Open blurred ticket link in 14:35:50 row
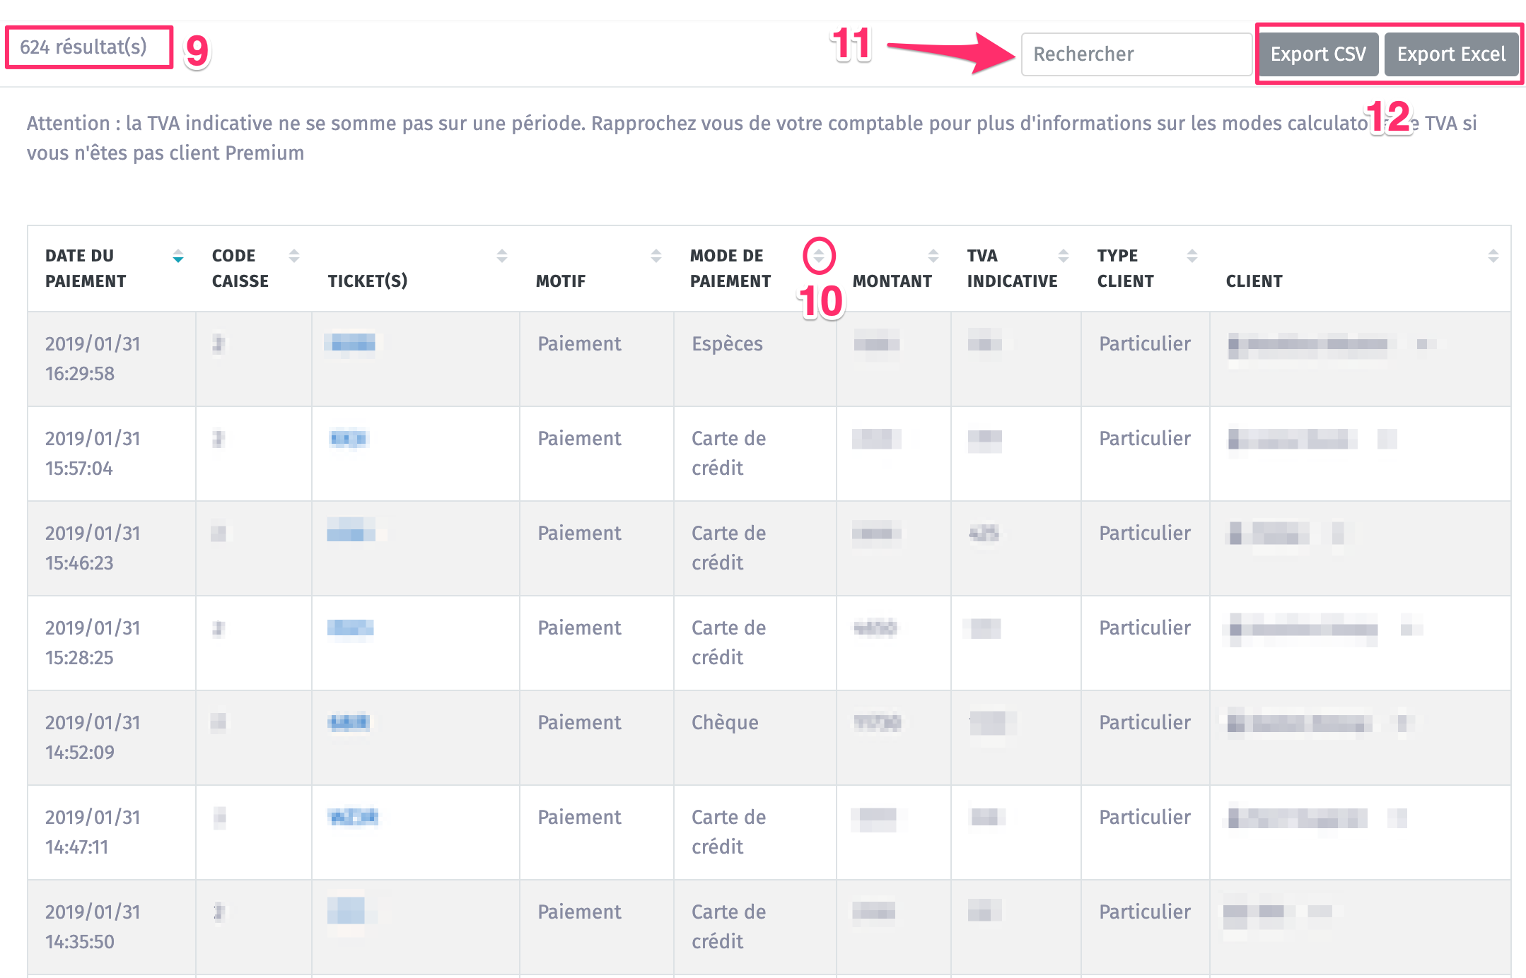The width and height of the screenshot is (1526, 978). (x=346, y=912)
